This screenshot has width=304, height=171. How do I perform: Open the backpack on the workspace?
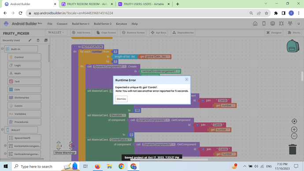pos(293,46)
